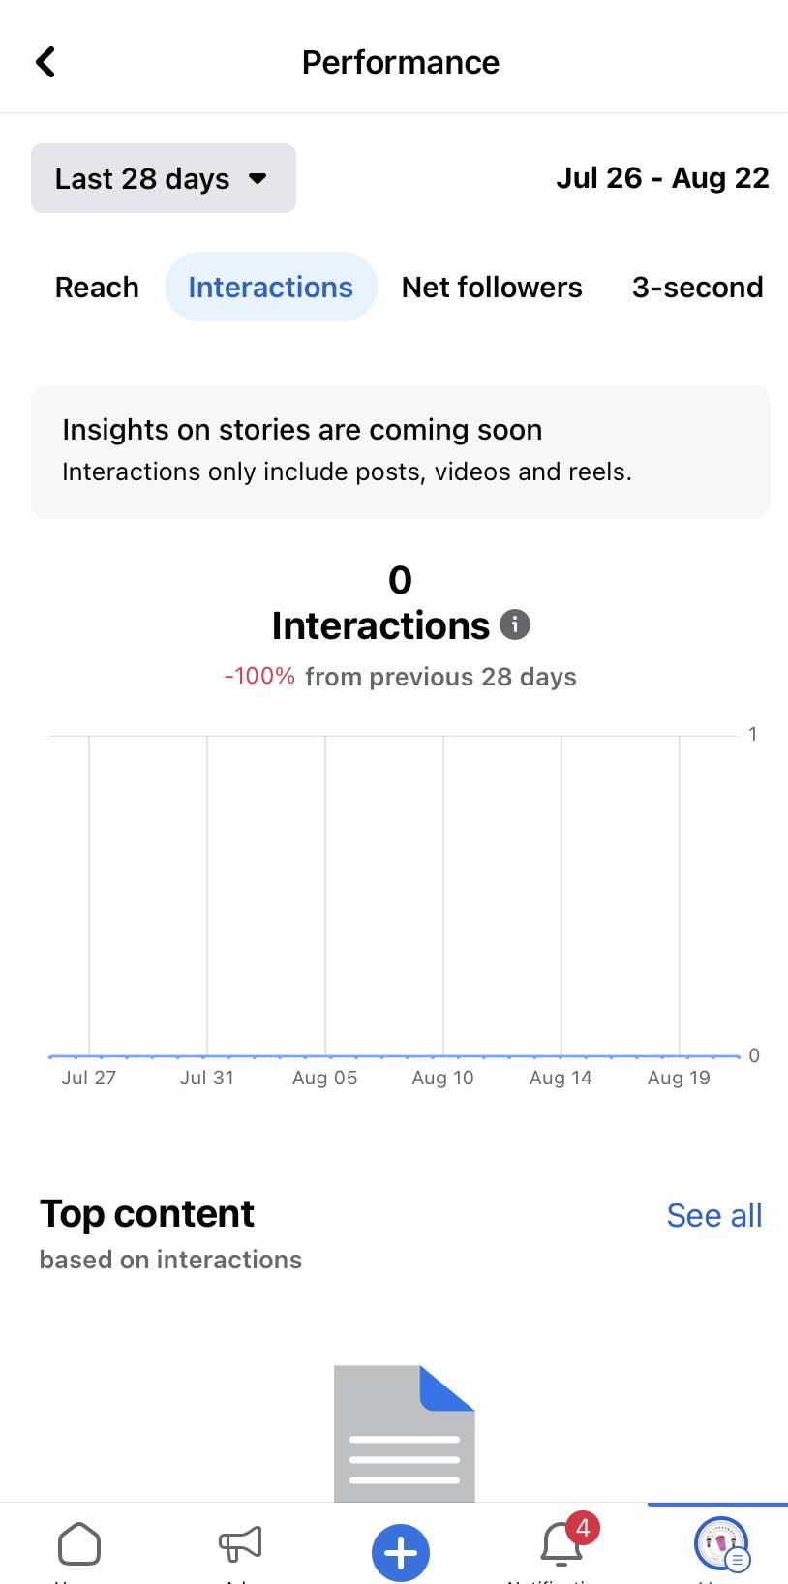Click the dropdown caret arrow
The image size is (788, 1584).
[x=258, y=178]
